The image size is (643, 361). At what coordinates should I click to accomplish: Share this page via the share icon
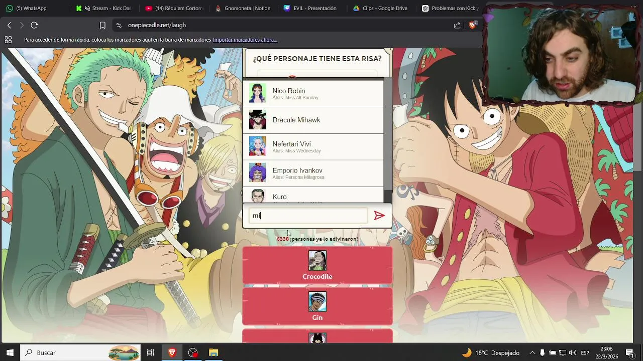coord(457,25)
